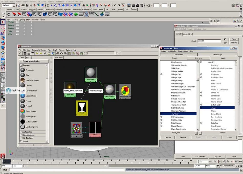Create a Ramp Shader from its icon
This screenshot has height=174, width=243.
click(23, 111)
